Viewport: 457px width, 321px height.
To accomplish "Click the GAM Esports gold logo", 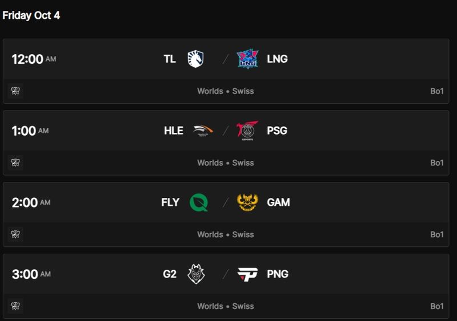I will [x=247, y=202].
